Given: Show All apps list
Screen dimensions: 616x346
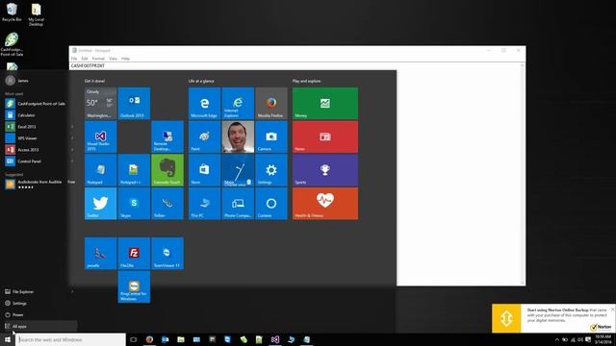Looking at the screenshot, I should click(x=38, y=326).
